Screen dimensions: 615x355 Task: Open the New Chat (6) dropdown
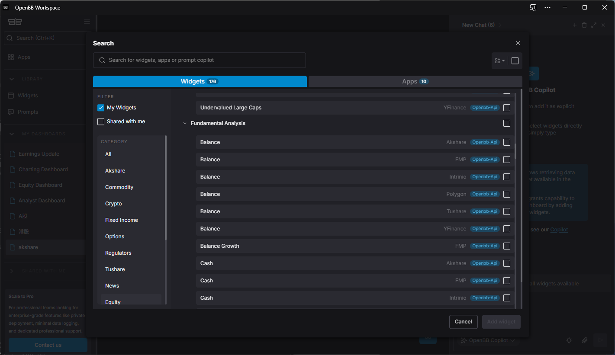pyautogui.click(x=481, y=25)
